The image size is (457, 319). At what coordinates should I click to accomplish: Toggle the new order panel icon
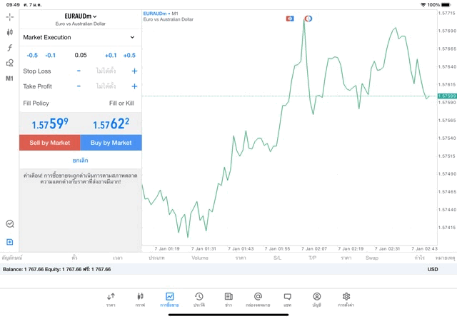tap(9, 242)
